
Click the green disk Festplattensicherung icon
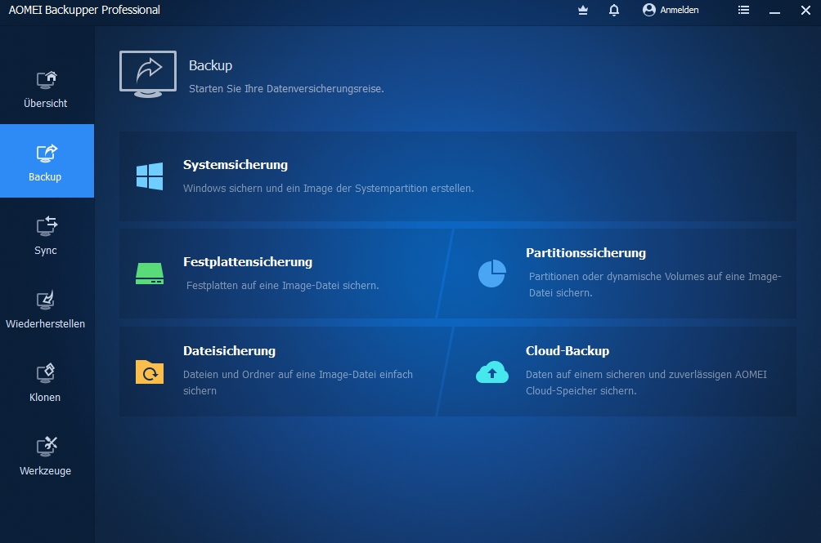pyautogui.click(x=150, y=274)
